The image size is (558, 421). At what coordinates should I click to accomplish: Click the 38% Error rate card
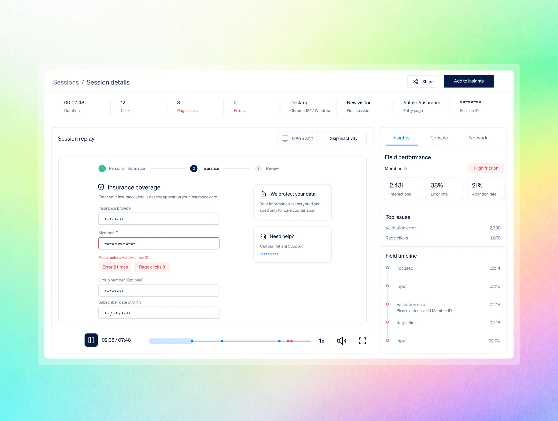click(444, 189)
